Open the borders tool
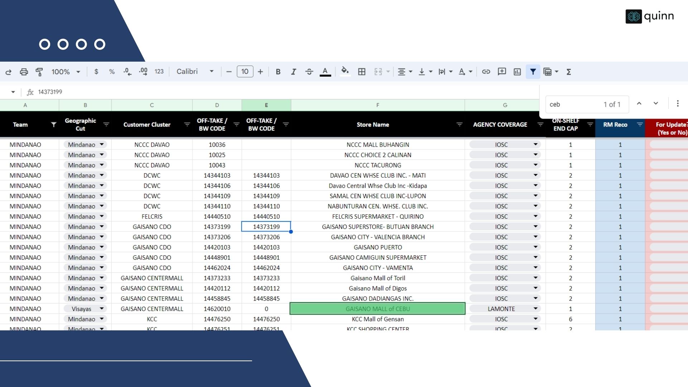 pos(362,72)
